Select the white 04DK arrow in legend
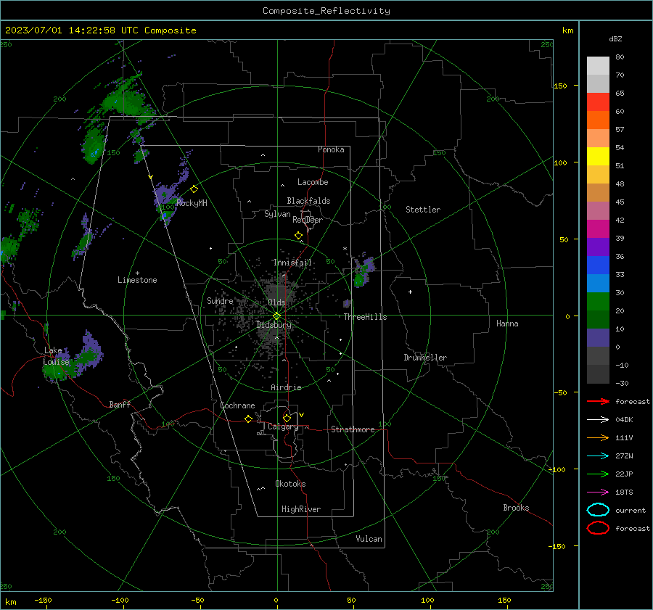653x610 pixels. (x=598, y=419)
